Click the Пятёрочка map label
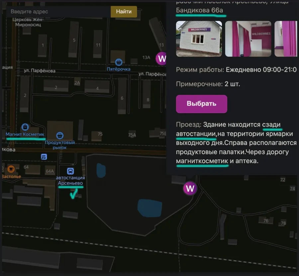 pos(119,69)
